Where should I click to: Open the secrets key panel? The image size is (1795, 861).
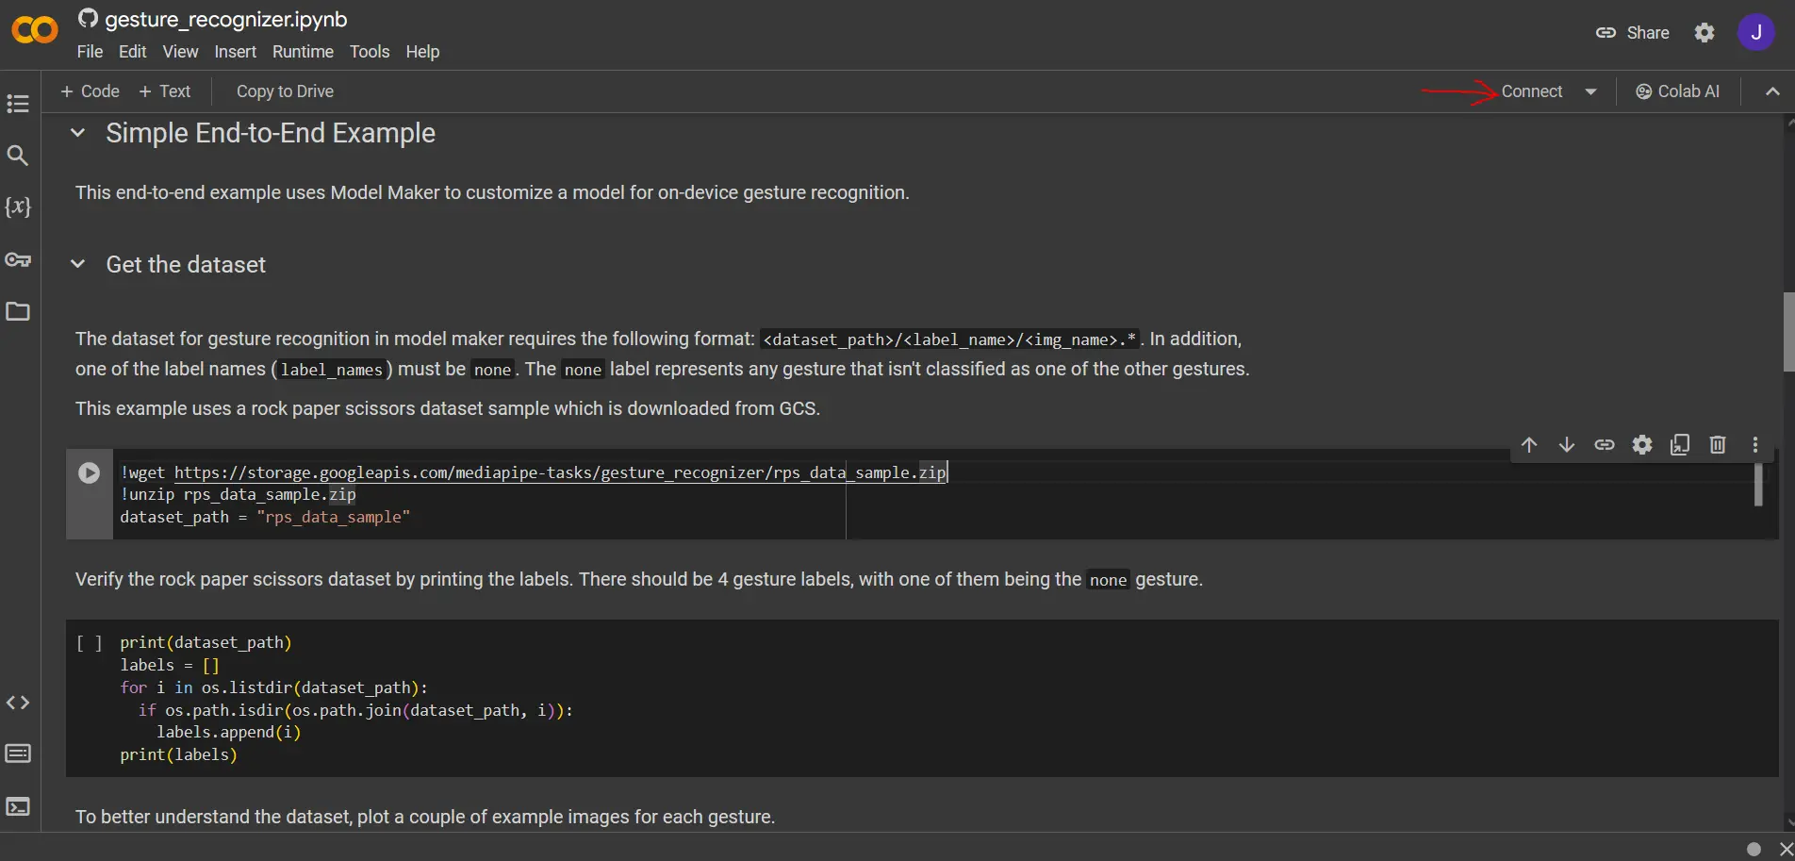18,259
